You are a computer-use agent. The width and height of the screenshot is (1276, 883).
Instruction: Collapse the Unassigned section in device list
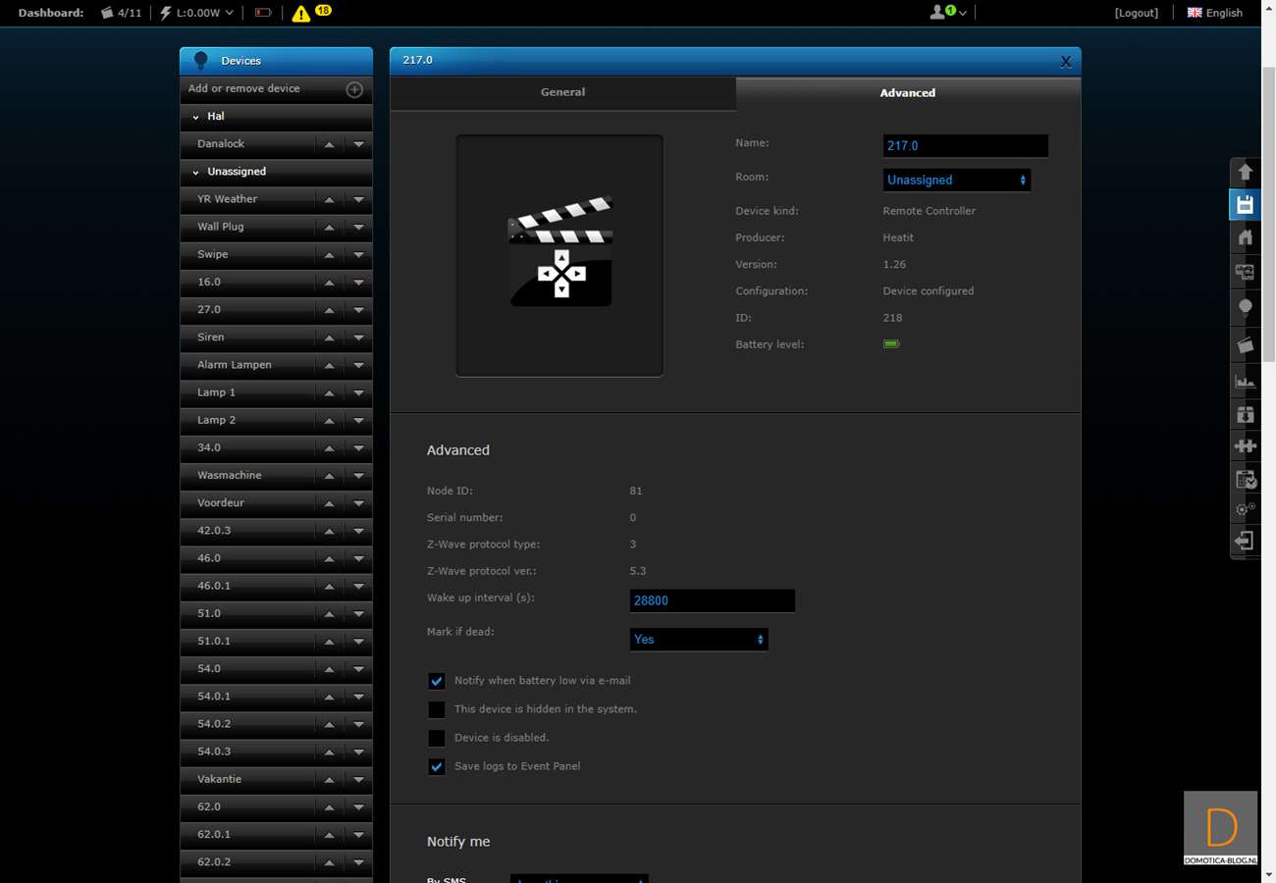point(196,172)
